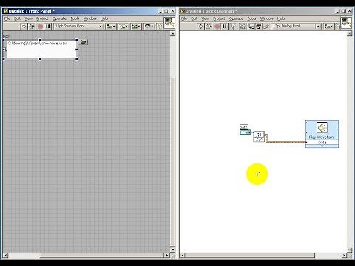355x266 pixels.
Task: Open View menu in the Front Panel
Action: click(x=29, y=18)
